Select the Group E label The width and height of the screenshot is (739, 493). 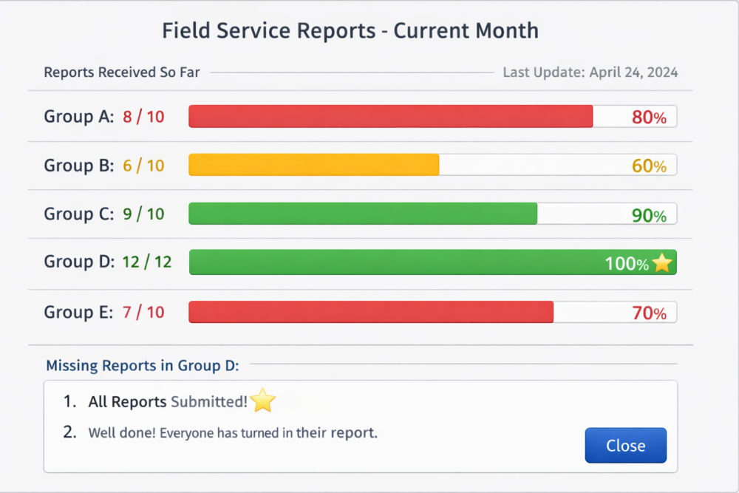(78, 312)
